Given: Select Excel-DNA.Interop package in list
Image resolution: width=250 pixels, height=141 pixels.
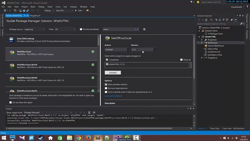Looking at the screenshot, I should pos(51,41).
